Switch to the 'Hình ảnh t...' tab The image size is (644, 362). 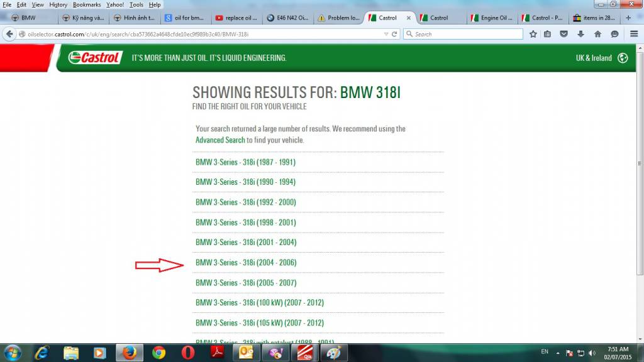pos(135,18)
